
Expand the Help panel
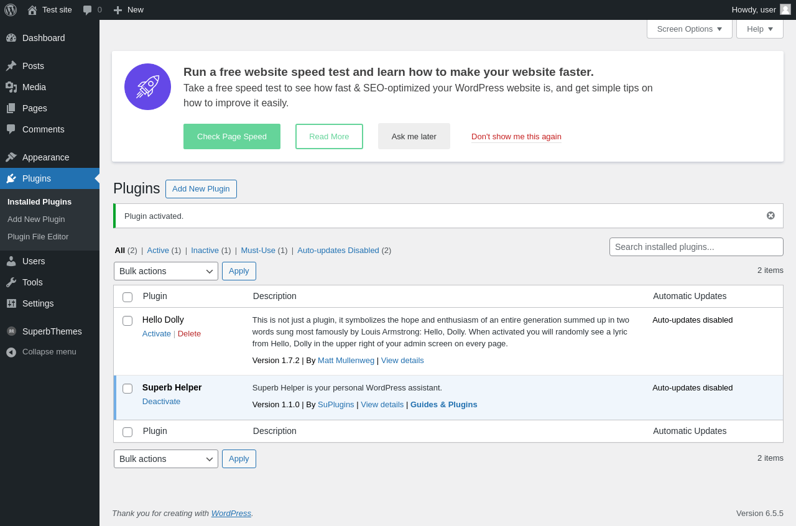760,29
